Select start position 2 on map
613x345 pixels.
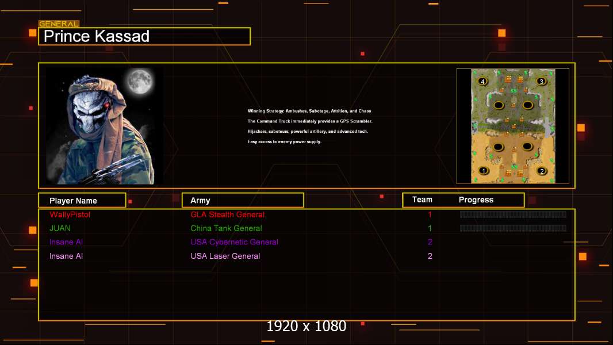[x=542, y=171]
